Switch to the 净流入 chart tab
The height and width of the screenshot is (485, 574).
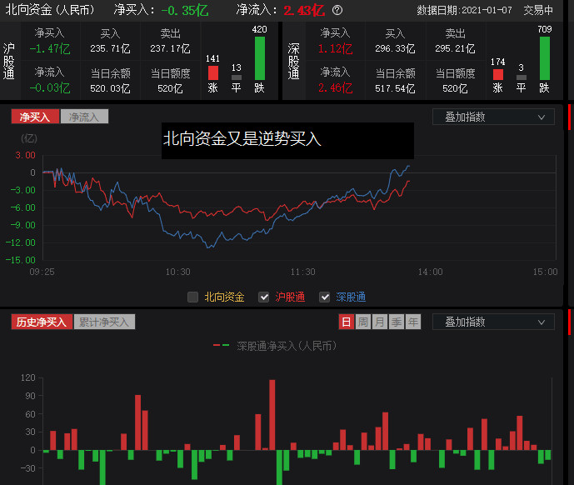84,117
